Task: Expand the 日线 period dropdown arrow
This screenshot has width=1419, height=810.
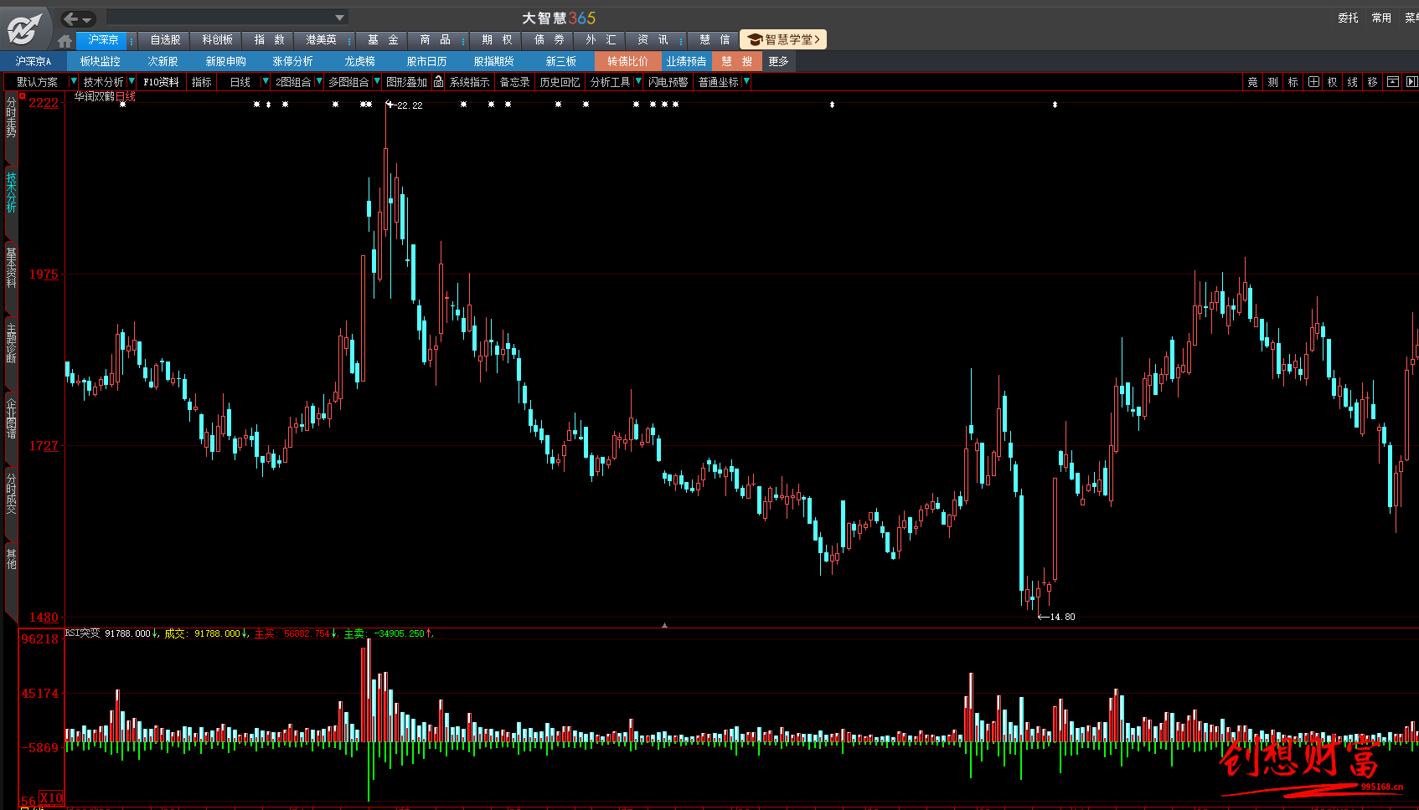Action: tap(266, 81)
